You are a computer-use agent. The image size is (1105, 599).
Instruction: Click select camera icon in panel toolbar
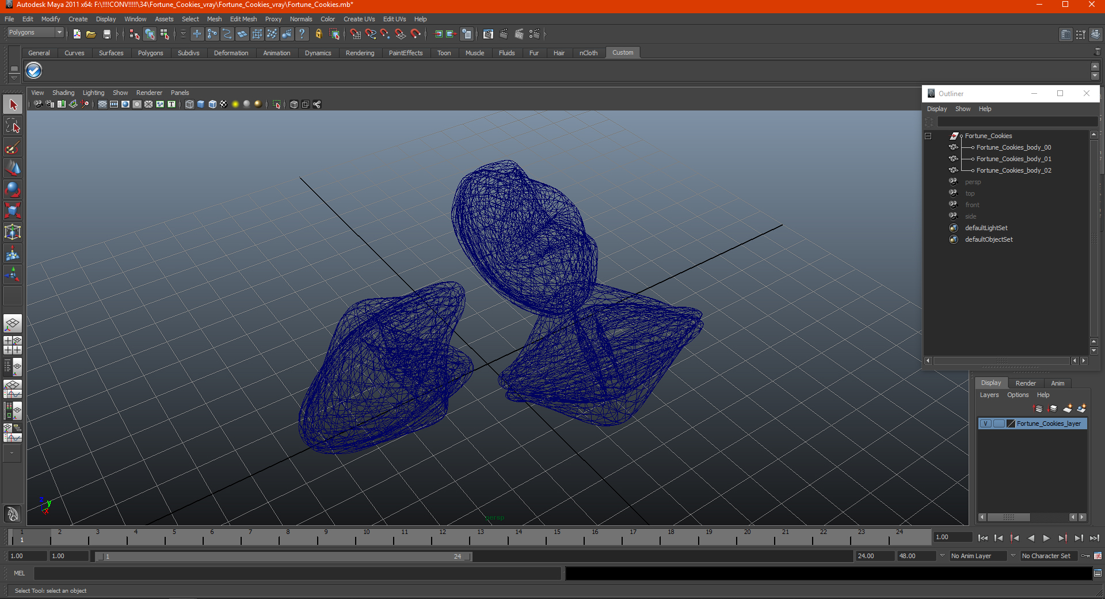pos(38,104)
